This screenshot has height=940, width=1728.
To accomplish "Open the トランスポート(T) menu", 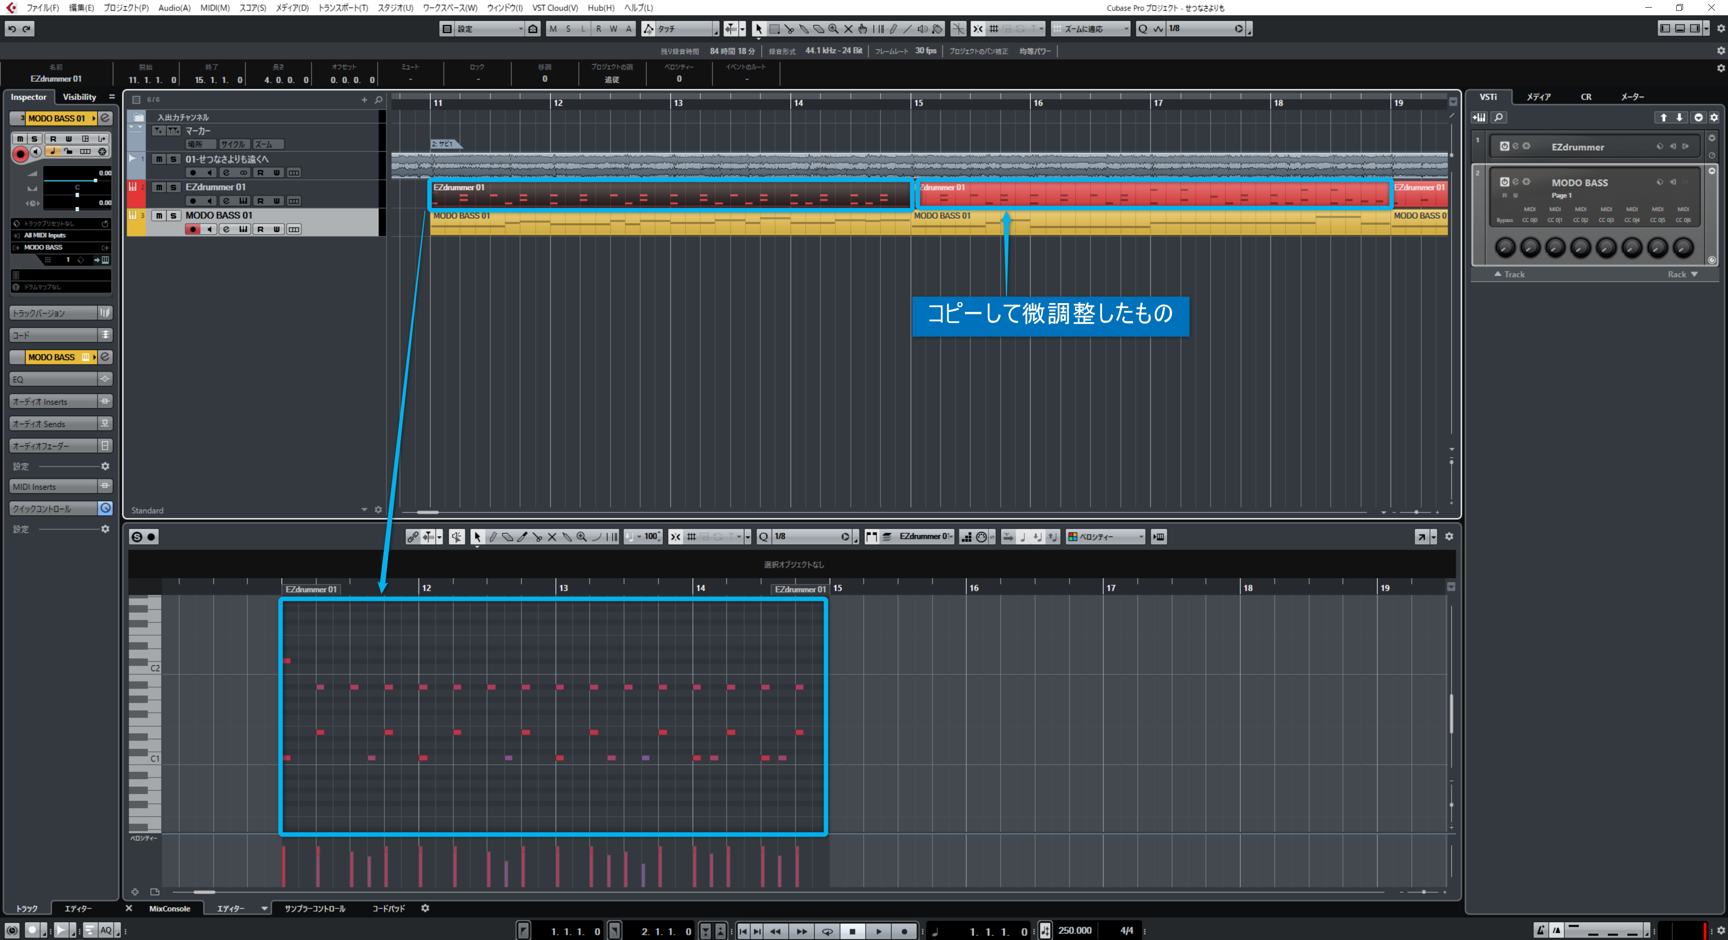I will coord(343,8).
